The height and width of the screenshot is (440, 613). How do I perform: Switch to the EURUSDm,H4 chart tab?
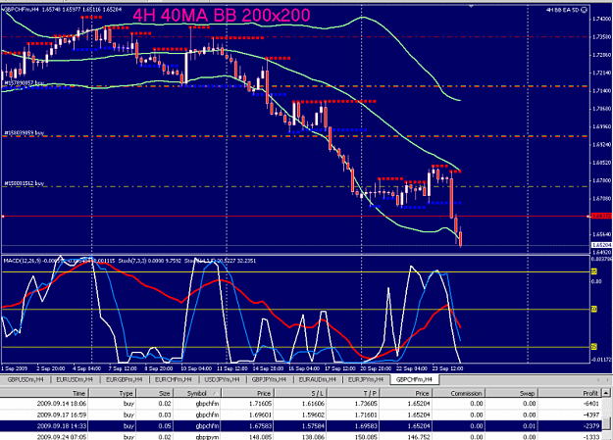[75, 379]
